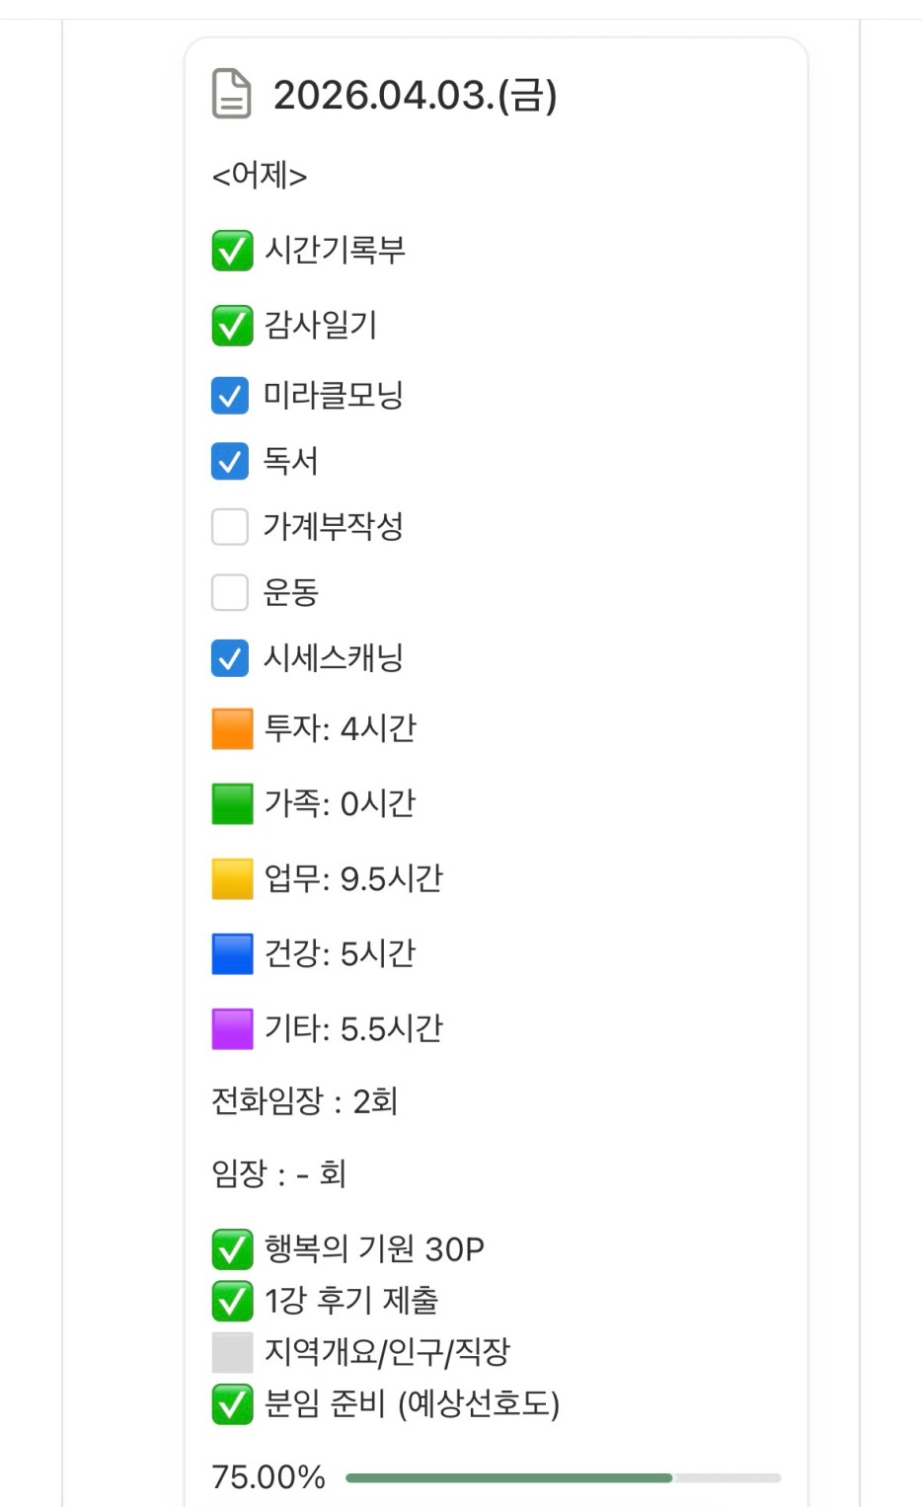Click the green check emoji beside 감사일기
Screen dimensions: 922x1507
tap(232, 326)
